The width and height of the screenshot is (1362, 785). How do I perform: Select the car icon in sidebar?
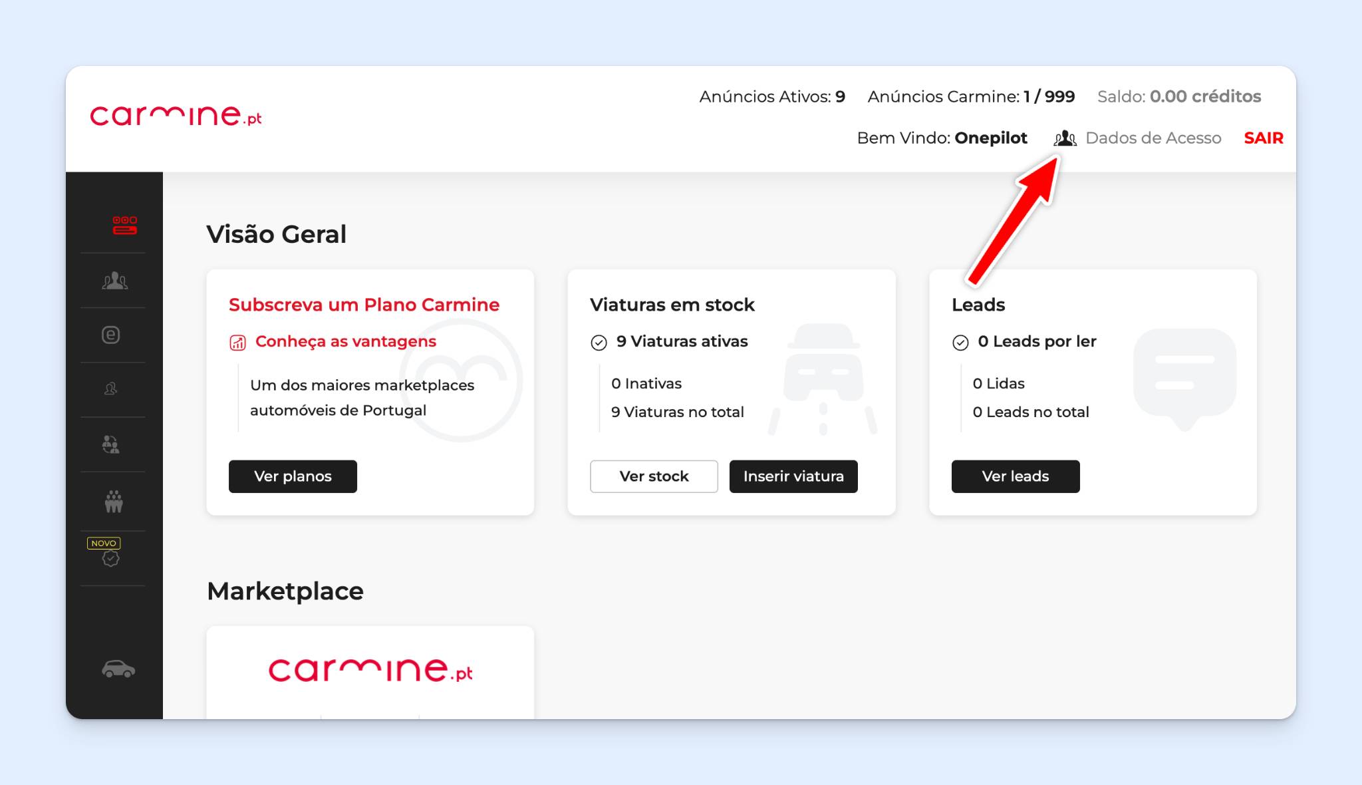[118, 669]
